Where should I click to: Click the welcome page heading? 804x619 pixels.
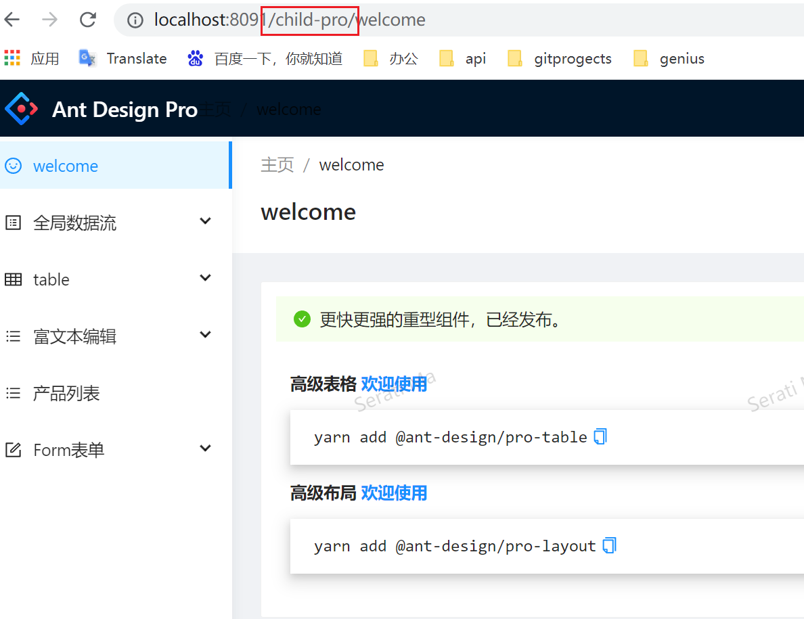(x=308, y=212)
